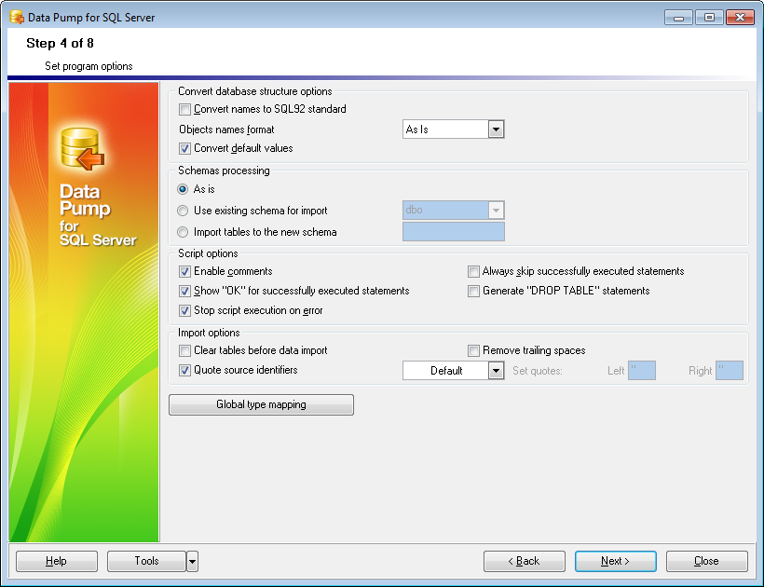Choose Import tables to the new schema
Viewport: 764px width, 587px height.
pos(184,233)
